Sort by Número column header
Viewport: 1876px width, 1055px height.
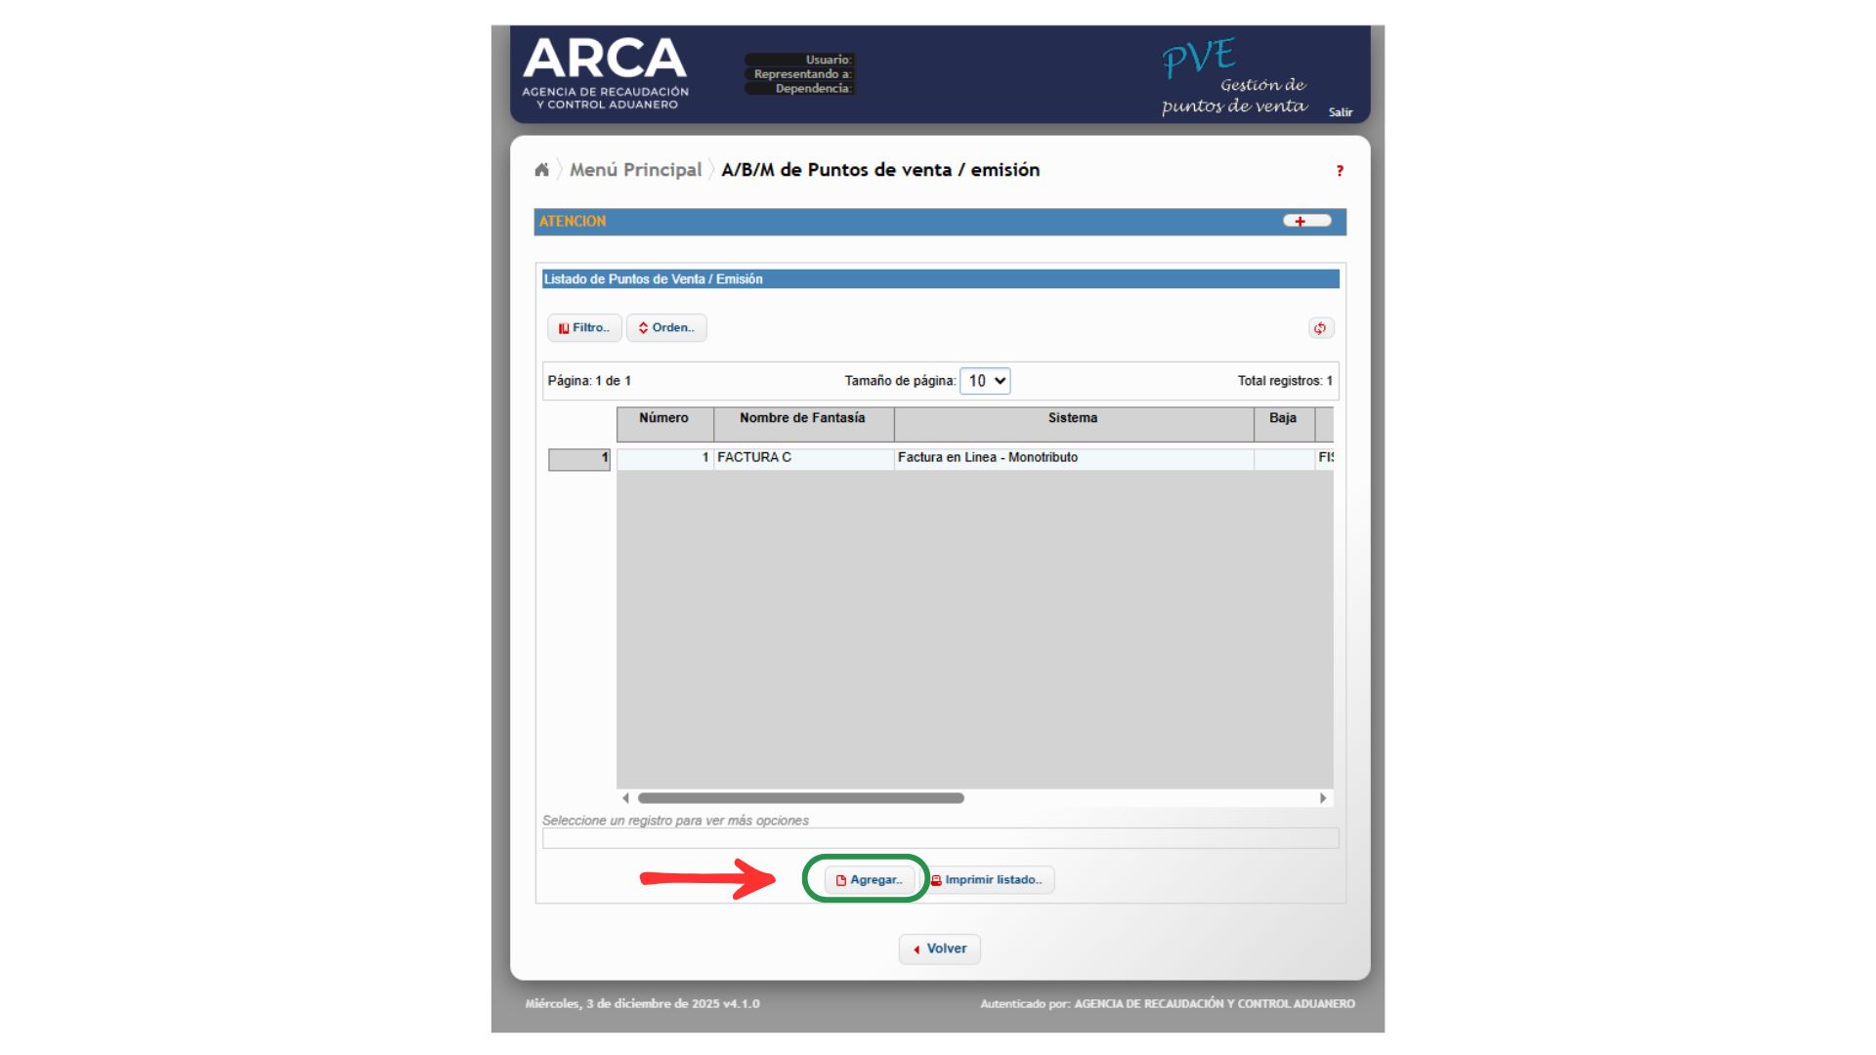coord(663,419)
